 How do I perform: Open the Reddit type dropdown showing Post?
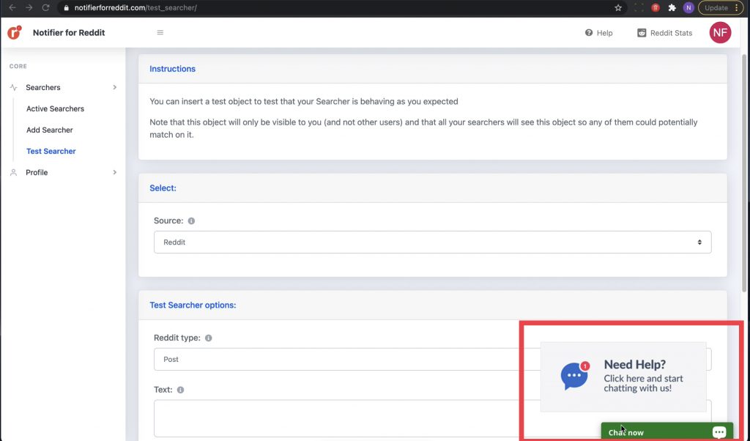pyautogui.click(x=432, y=359)
